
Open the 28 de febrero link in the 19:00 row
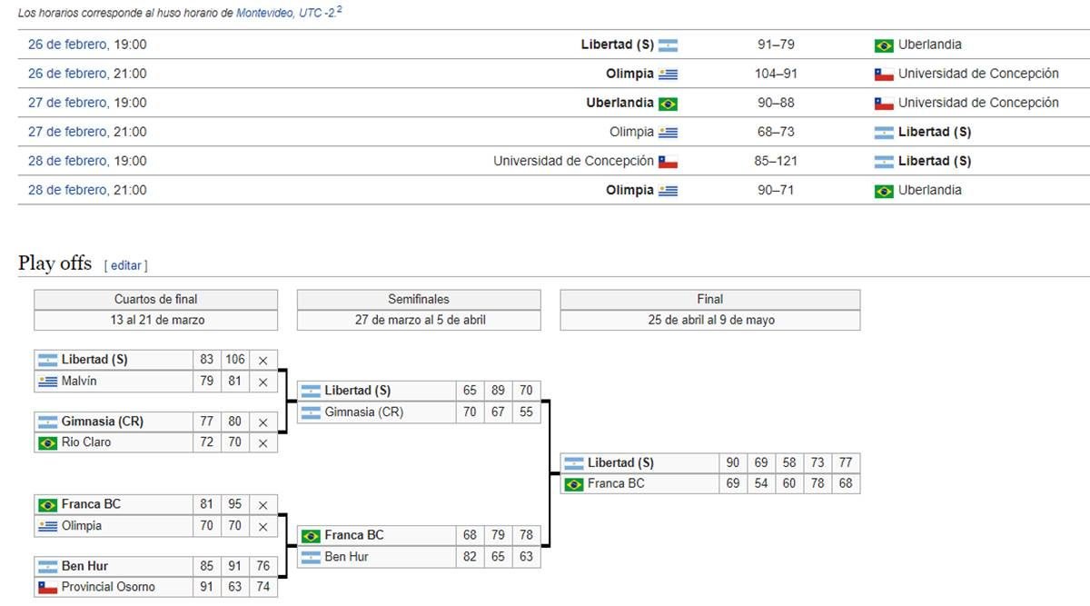point(68,161)
